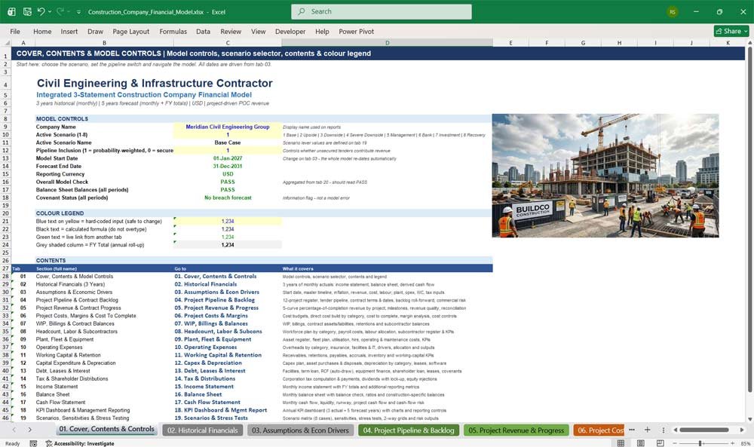Follow '19. Scenarios & Stress Tests' link
The image size is (754, 447).
[x=211, y=418]
